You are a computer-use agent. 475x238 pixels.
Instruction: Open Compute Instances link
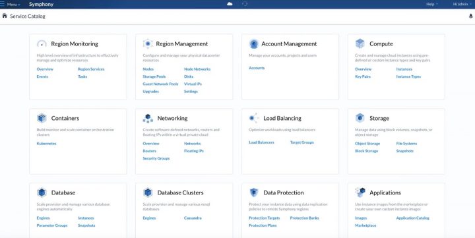pos(404,69)
